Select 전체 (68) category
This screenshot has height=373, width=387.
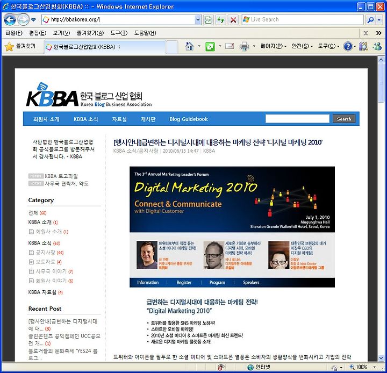click(37, 213)
